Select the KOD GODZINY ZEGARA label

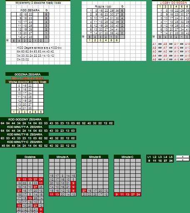click(x=25, y=119)
